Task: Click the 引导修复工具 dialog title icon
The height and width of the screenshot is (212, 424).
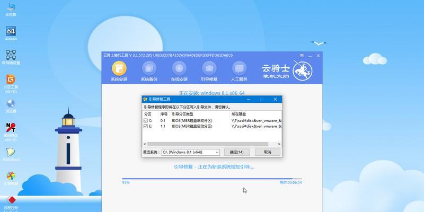Action: point(145,99)
